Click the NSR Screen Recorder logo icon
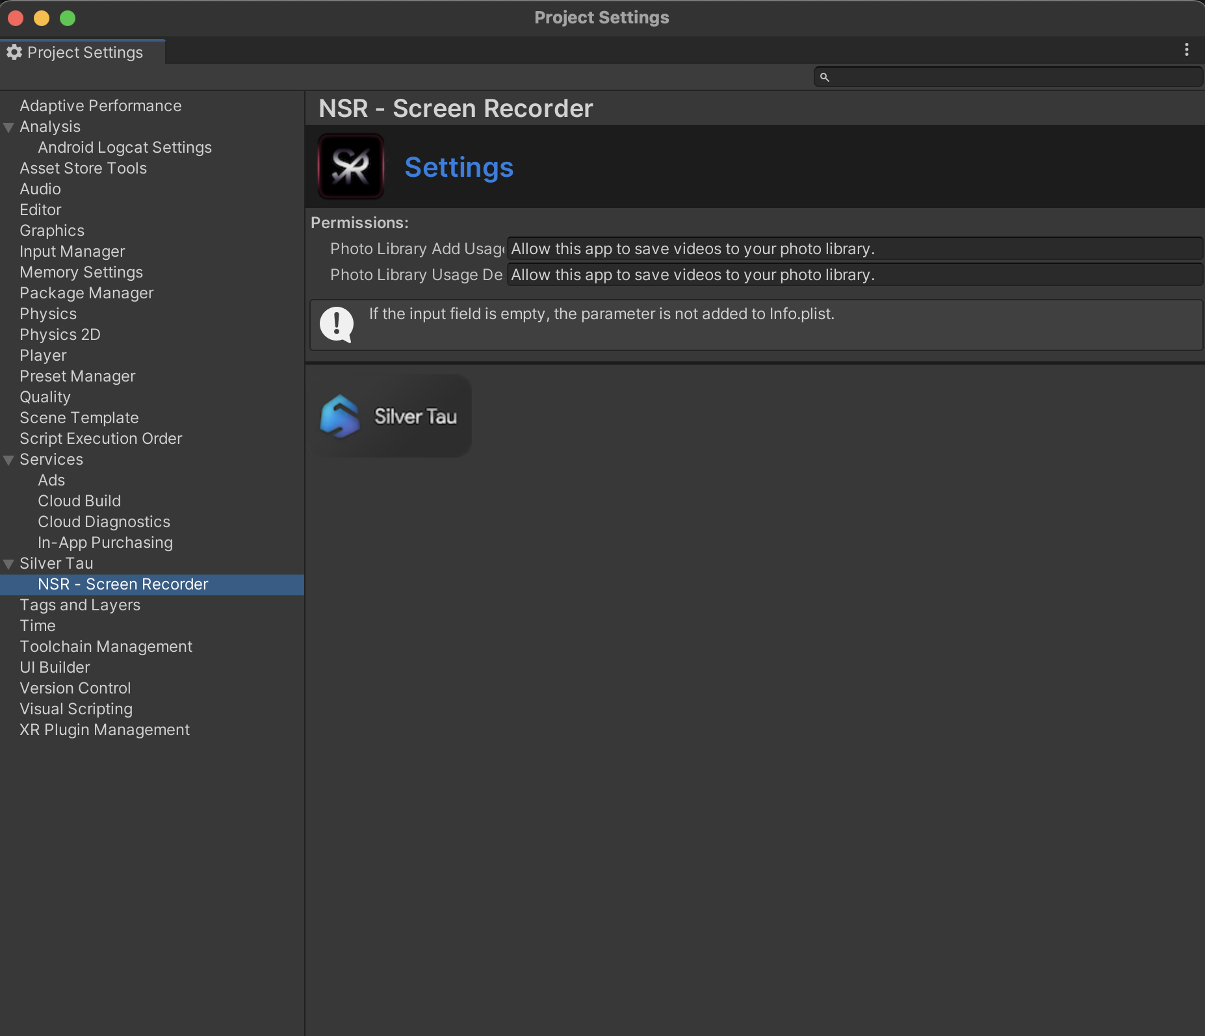Screen dimensions: 1205x1036 [351, 166]
